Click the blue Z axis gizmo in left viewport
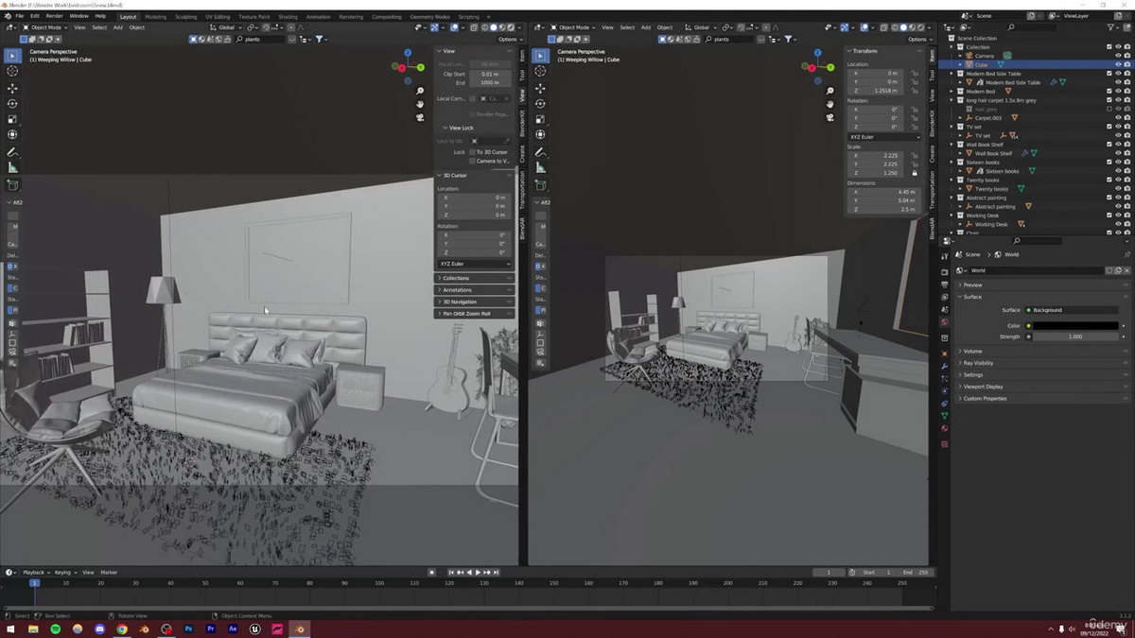This screenshot has height=638, width=1135. [x=408, y=54]
